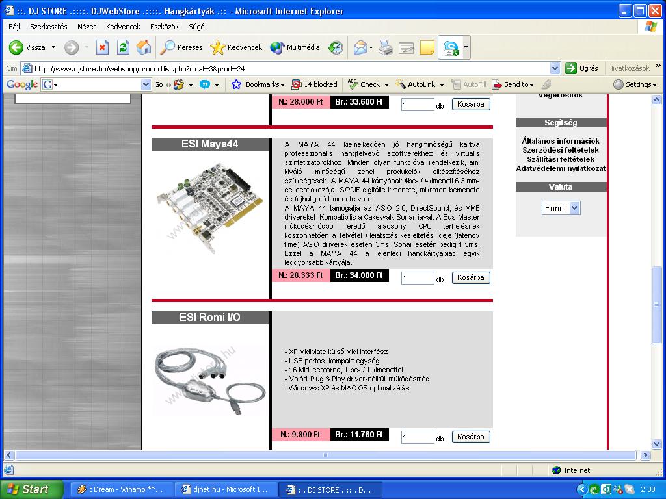Image resolution: width=666 pixels, height=499 pixels.
Task: Open Általános információk link
Action: (x=561, y=141)
